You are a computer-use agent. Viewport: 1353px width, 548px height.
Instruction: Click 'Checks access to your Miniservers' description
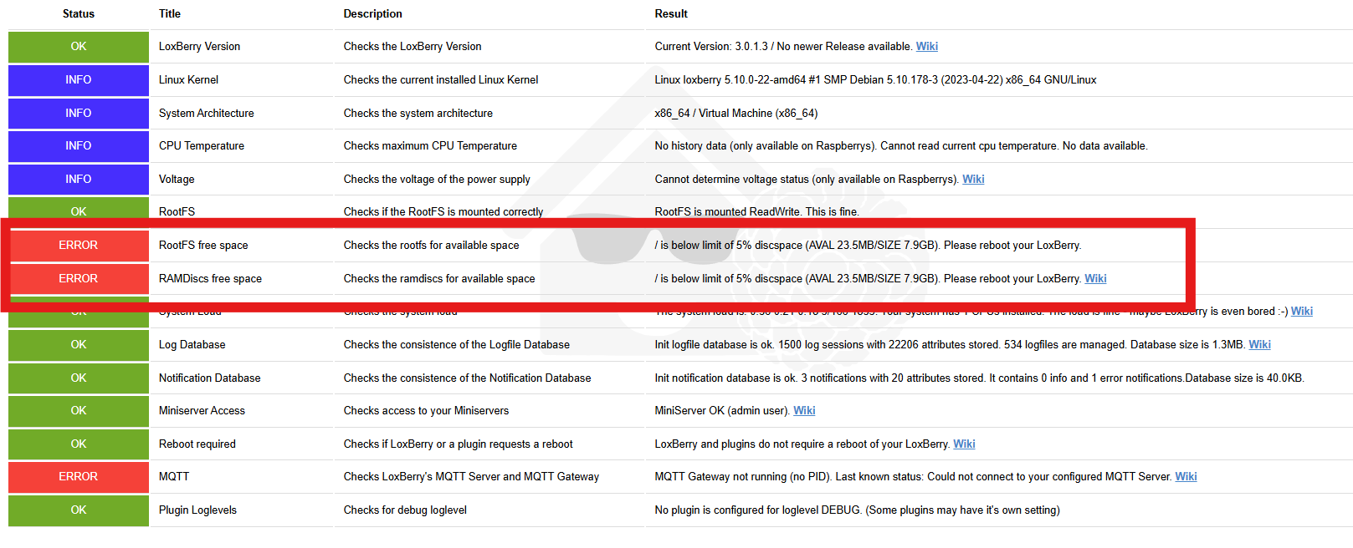pyautogui.click(x=426, y=411)
